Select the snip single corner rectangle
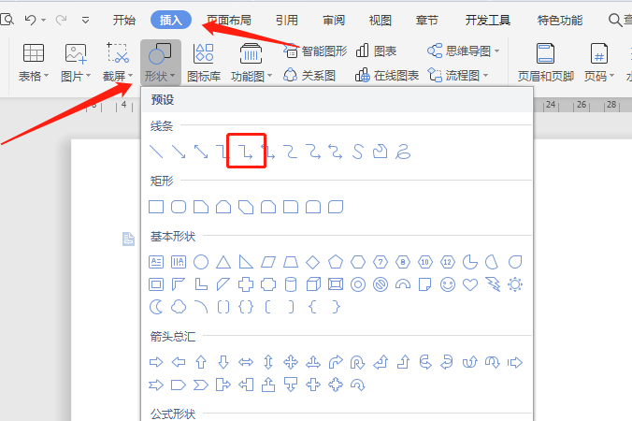This screenshot has width=632, height=421. pos(201,207)
